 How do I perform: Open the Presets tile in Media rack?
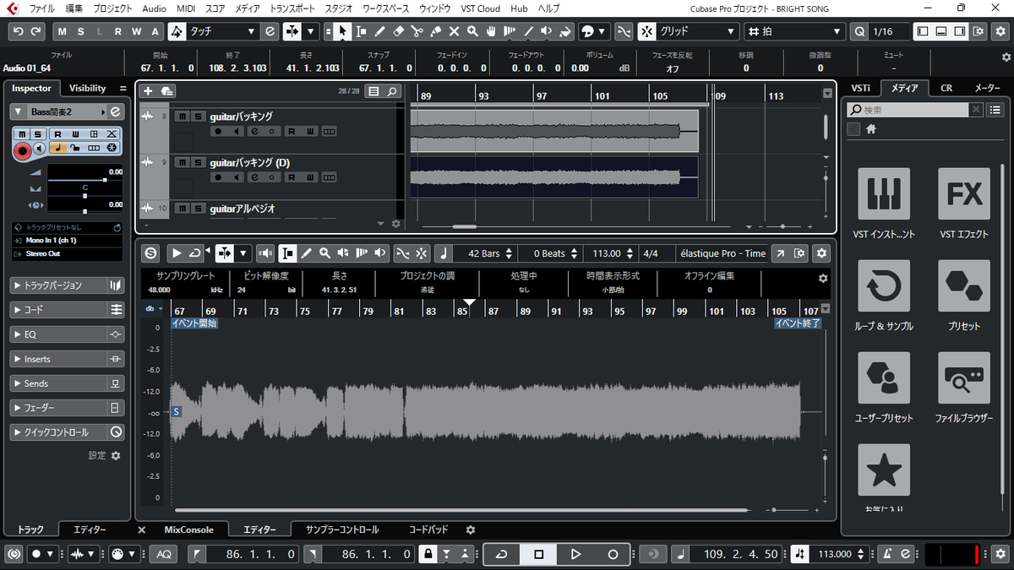pos(964,285)
